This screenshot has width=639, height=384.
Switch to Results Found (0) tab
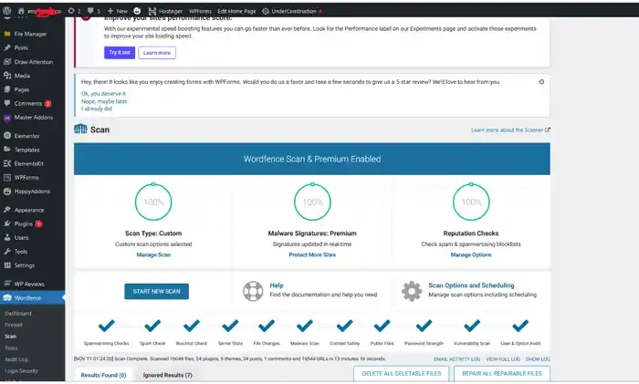103,375
